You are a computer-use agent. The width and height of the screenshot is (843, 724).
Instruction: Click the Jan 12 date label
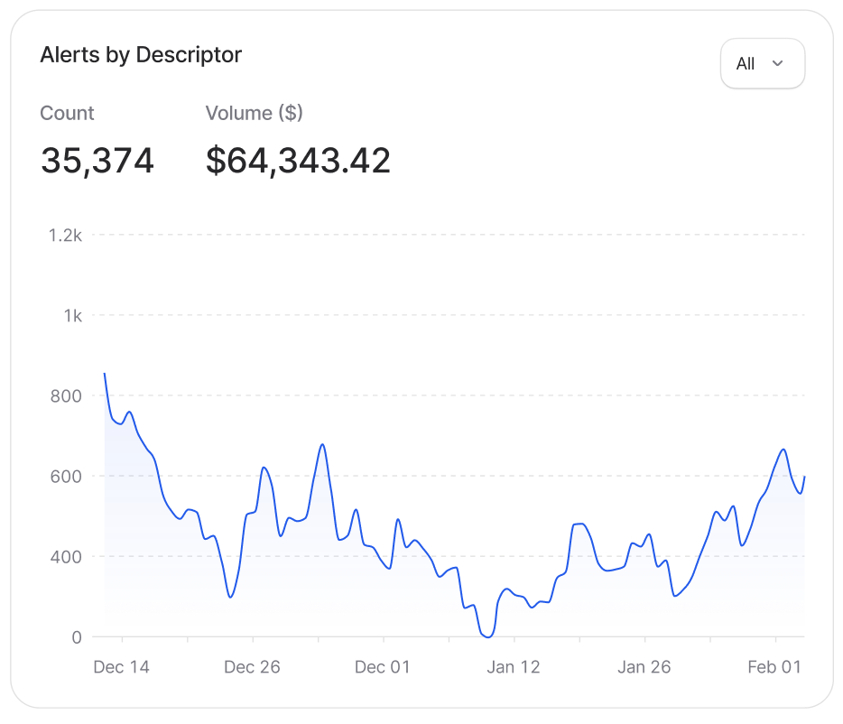pos(513,667)
